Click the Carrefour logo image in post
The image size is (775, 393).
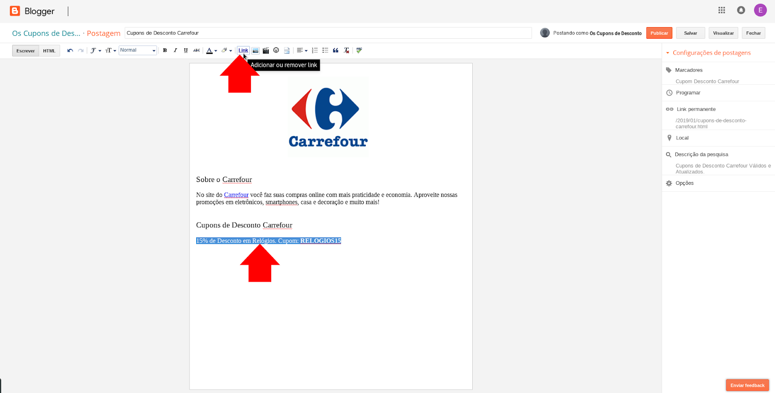coord(328,117)
